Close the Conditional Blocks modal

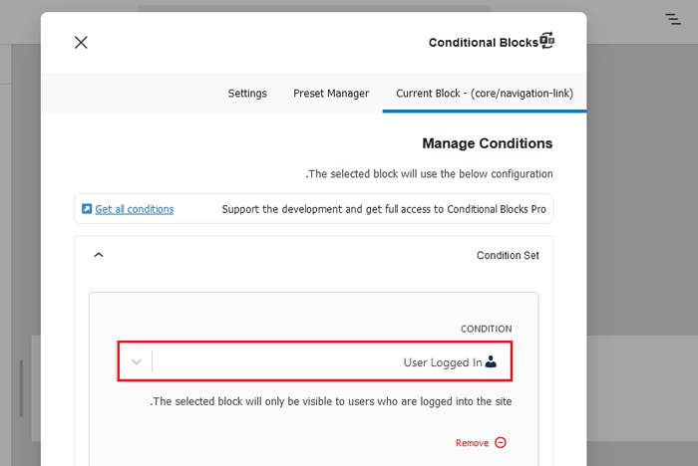(x=81, y=42)
